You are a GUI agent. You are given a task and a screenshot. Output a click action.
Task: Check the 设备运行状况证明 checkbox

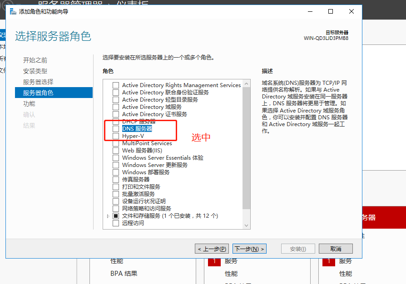coord(116,201)
